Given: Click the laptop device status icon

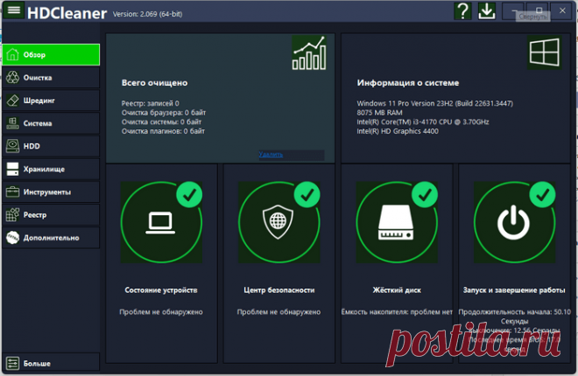Looking at the screenshot, I should click(x=161, y=223).
